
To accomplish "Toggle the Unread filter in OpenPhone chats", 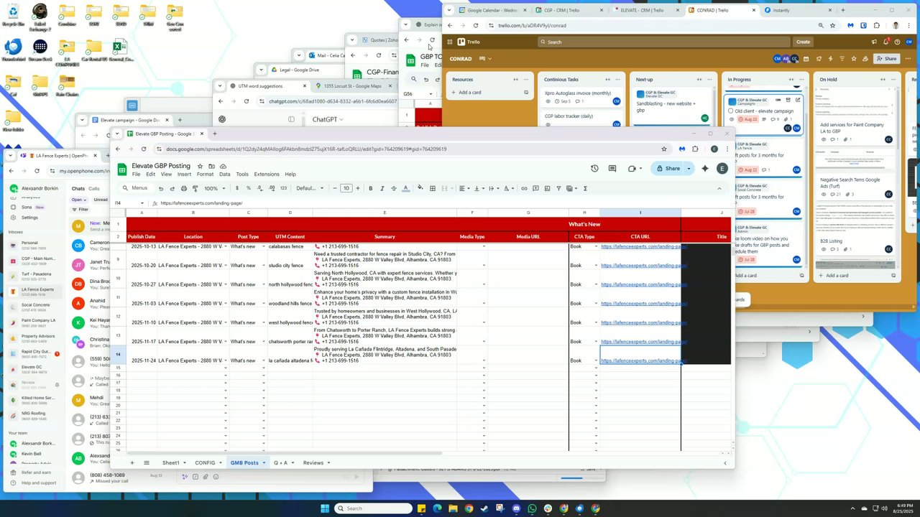I will pos(101,200).
